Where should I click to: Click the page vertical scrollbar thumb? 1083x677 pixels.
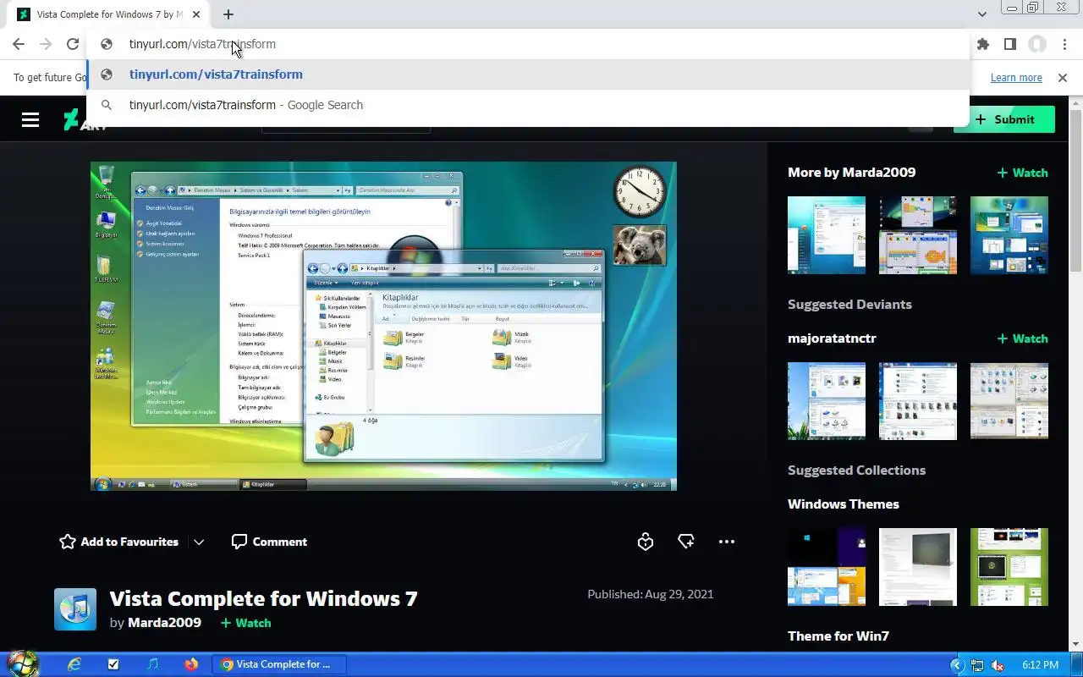pyautogui.click(x=1075, y=190)
